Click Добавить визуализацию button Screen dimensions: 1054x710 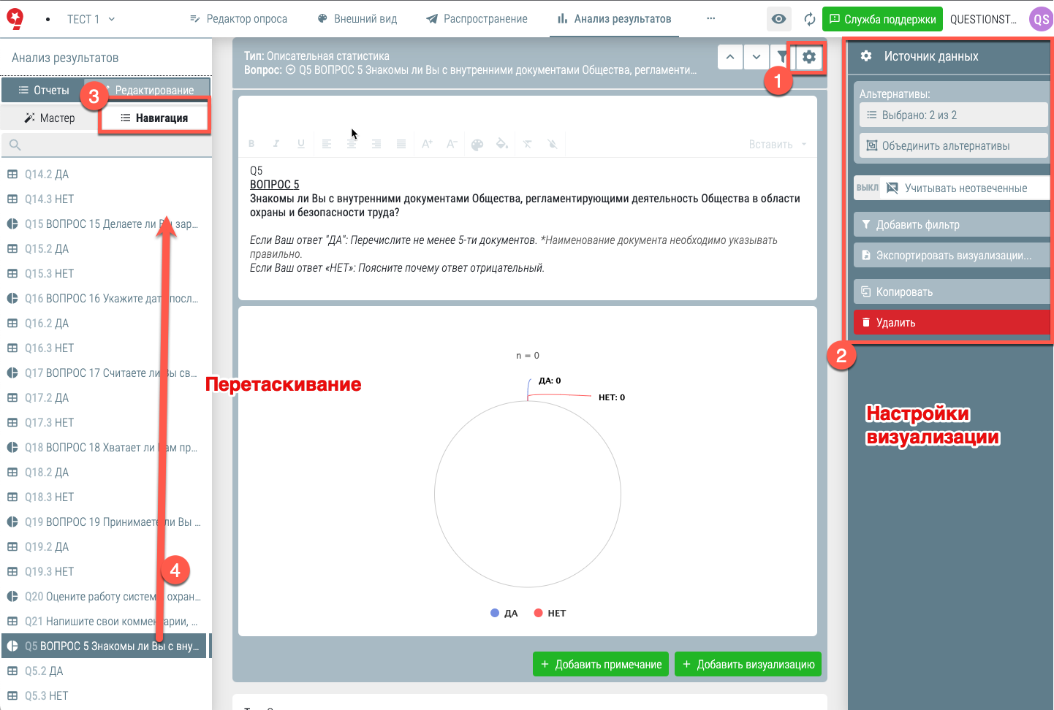[748, 664]
